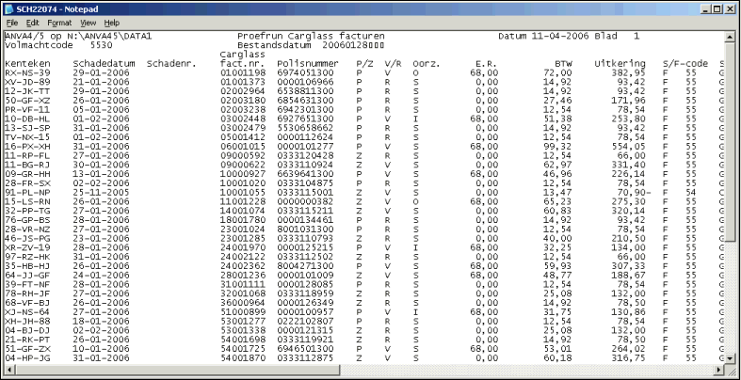Place cursor on Kenteken column header
This screenshot has width=741, height=380.
25,63
